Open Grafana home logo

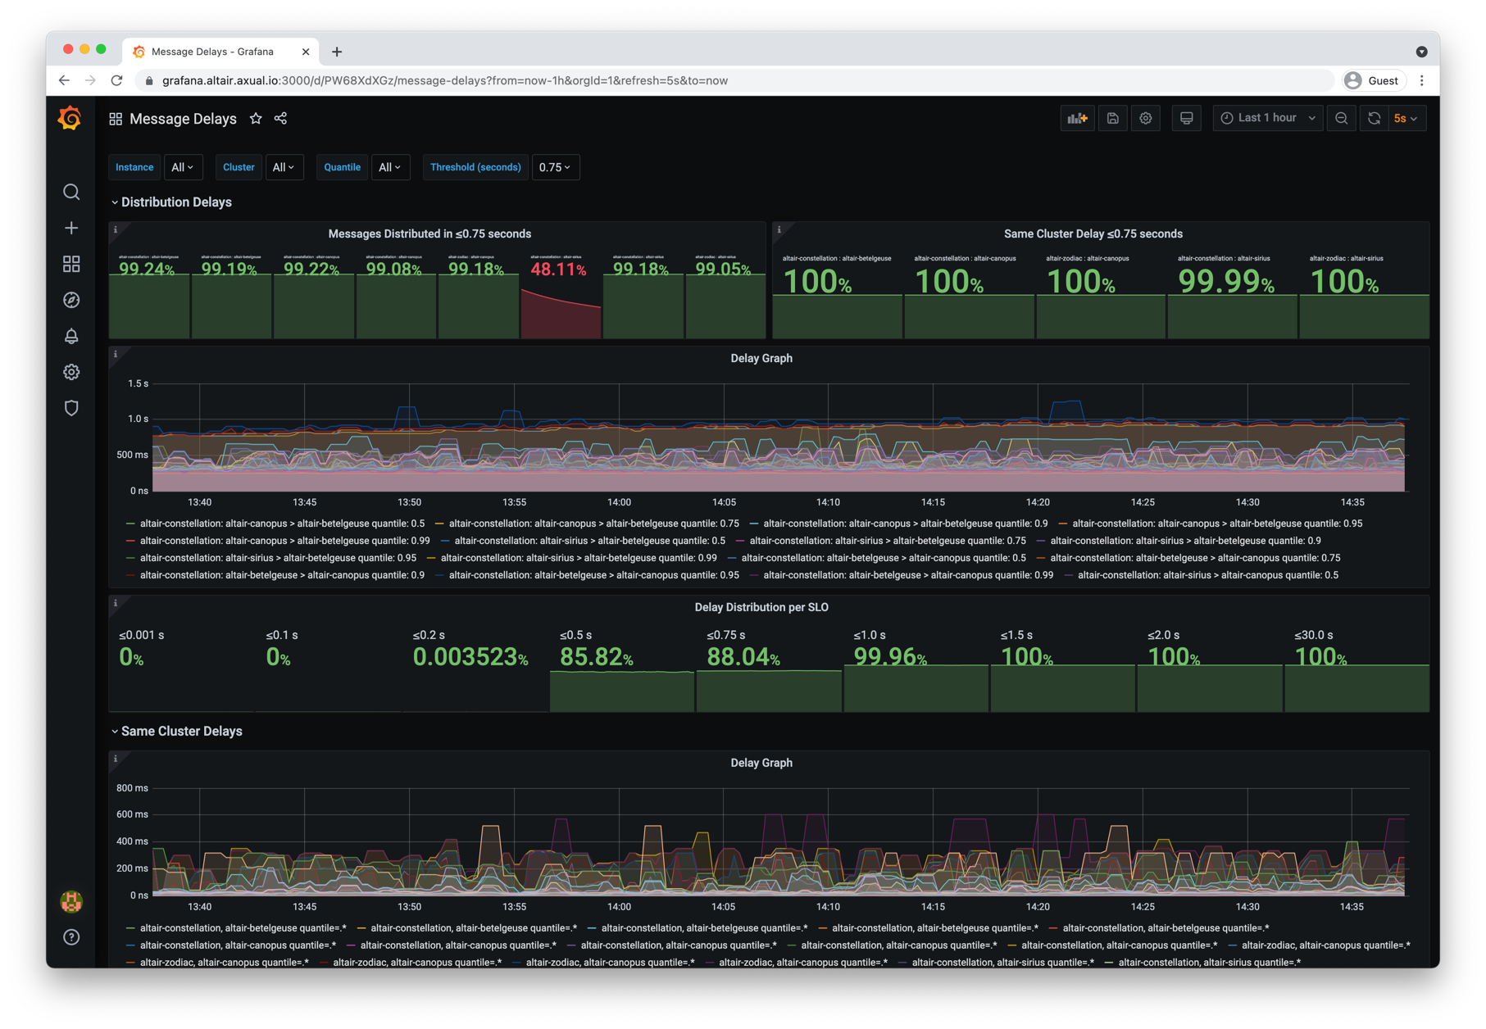[70, 119]
